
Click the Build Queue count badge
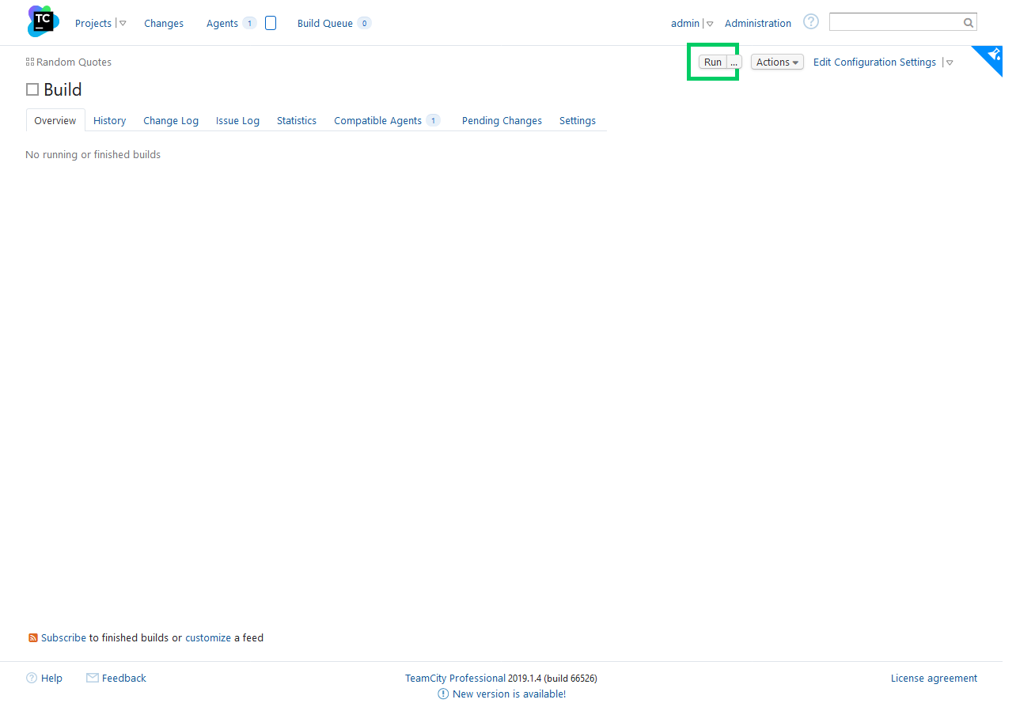(364, 23)
